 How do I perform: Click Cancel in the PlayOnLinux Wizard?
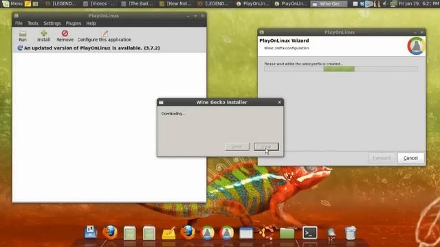click(x=410, y=158)
